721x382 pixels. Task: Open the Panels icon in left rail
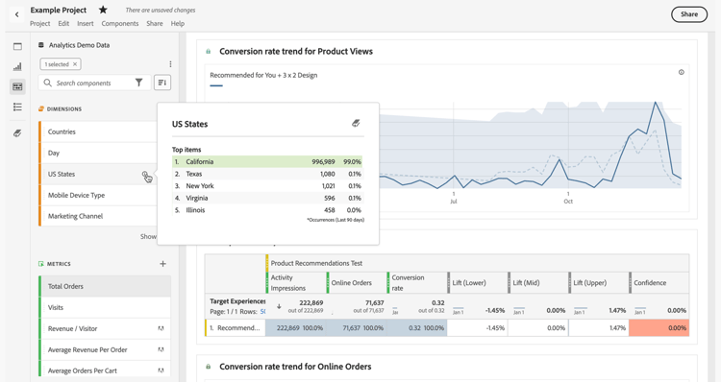(17, 46)
